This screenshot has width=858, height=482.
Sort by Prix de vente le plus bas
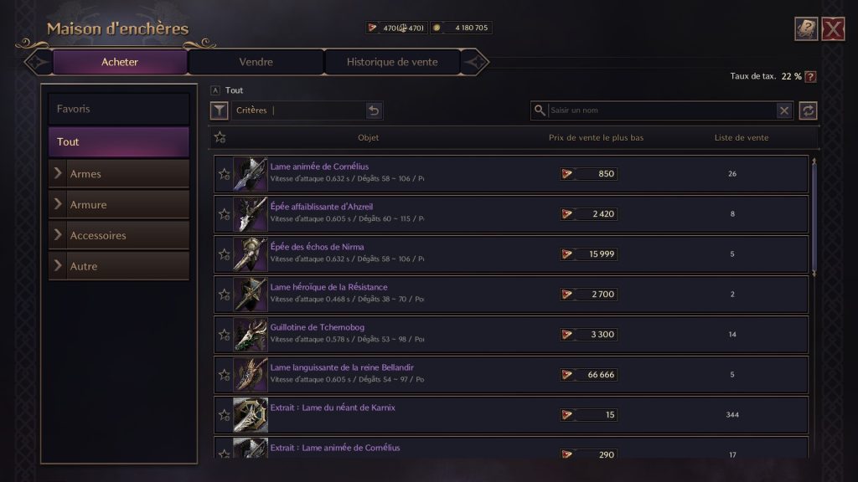pyautogui.click(x=596, y=137)
